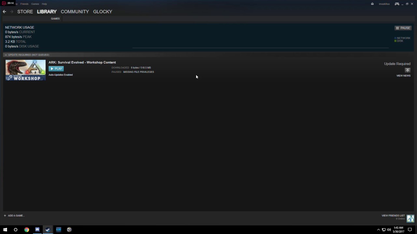The width and height of the screenshot is (417, 234).
Task: Minimize the Steam window
Action: 402,4
